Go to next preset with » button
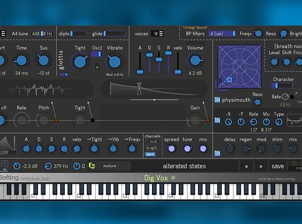302x224 pixels. click(261, 166)
